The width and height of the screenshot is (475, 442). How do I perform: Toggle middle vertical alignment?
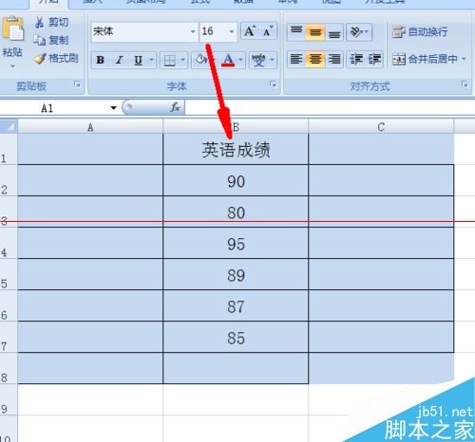pos(315,31)
